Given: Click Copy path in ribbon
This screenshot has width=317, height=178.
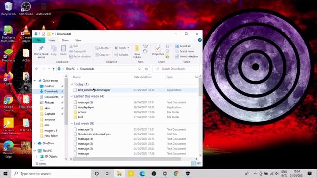Looking at the screenshot, I should tap(78, 51).
